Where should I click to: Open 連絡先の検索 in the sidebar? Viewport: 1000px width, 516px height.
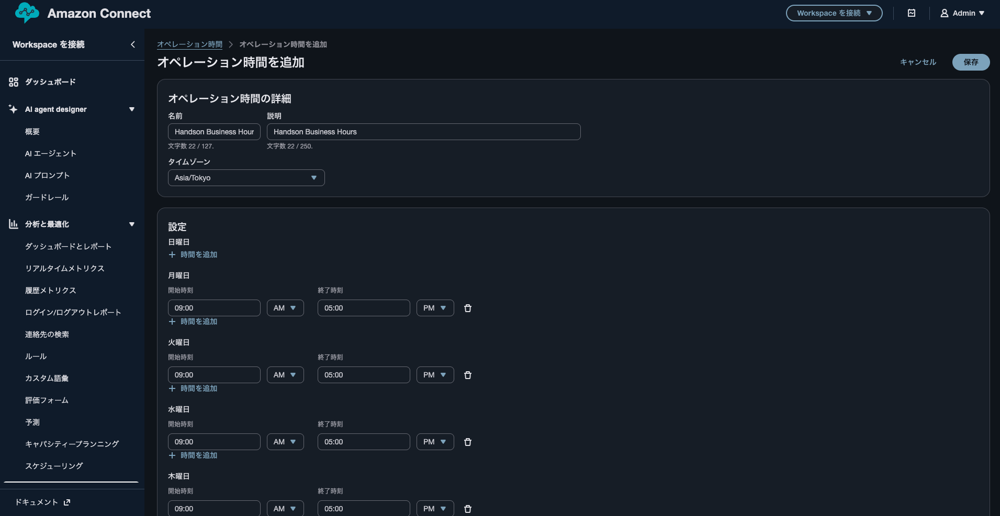pyautogui.click(x=47, y=335)
